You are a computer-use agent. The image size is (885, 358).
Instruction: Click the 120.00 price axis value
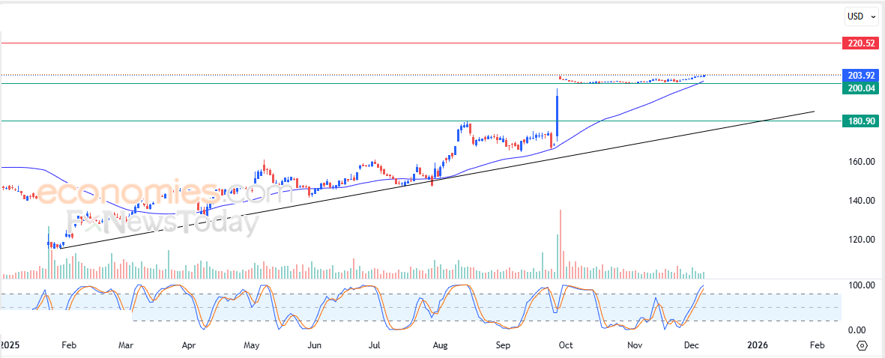[x=861, y=240]
